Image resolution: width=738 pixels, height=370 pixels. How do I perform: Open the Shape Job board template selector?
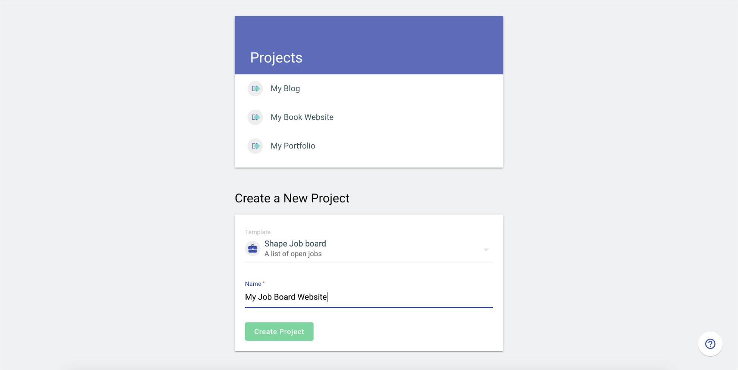[369, 249]
